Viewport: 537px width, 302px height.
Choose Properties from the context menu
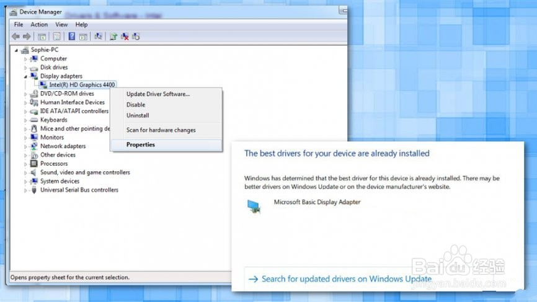[x=166, y=144]
